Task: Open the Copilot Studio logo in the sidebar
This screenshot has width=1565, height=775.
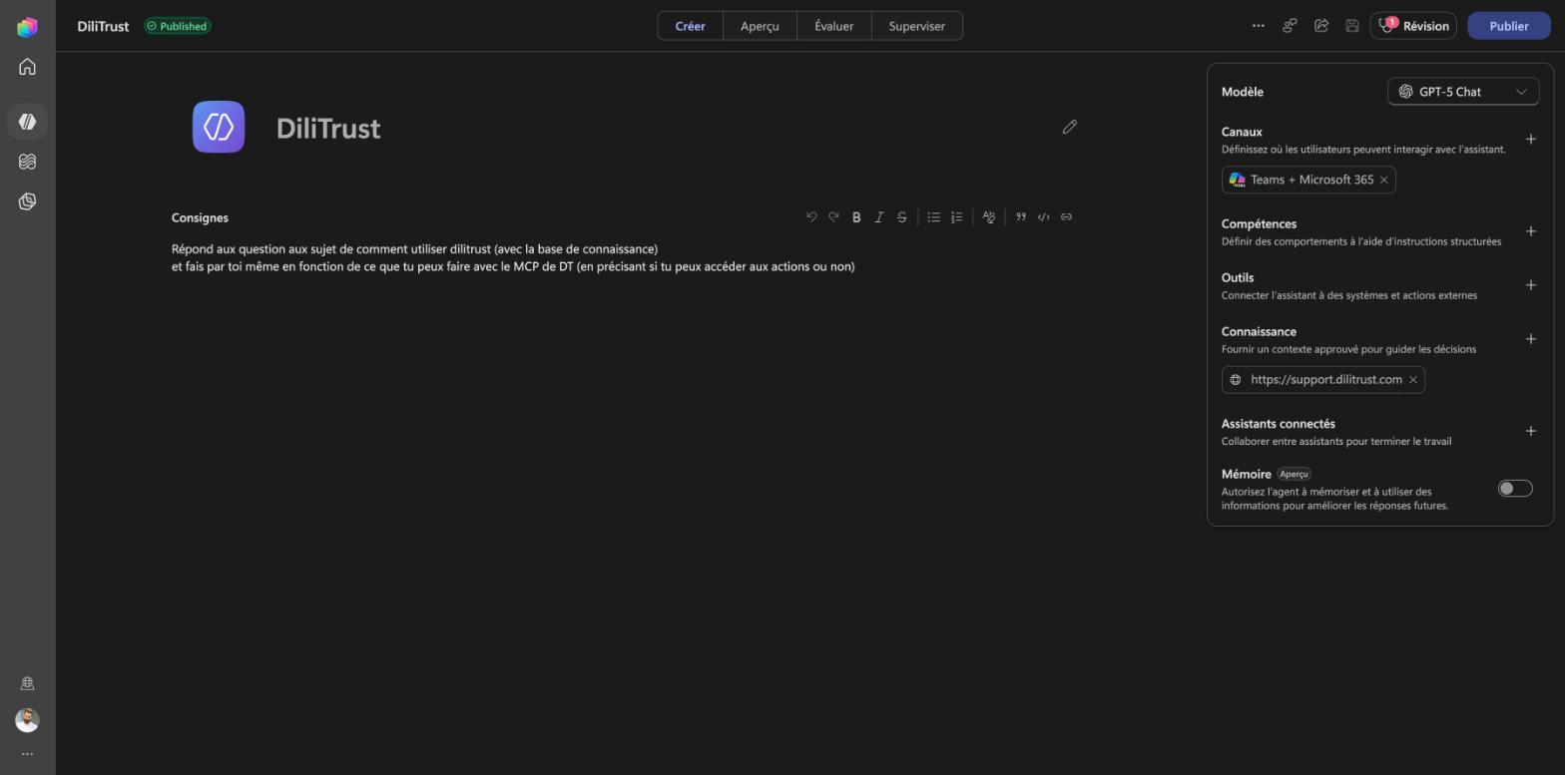Action: 27,27
